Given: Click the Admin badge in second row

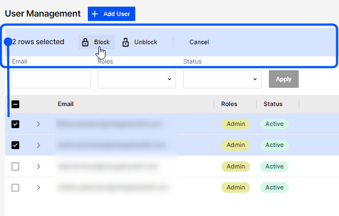Looking at the screenshot, I should pyautogui.click(x=236, y=145).
